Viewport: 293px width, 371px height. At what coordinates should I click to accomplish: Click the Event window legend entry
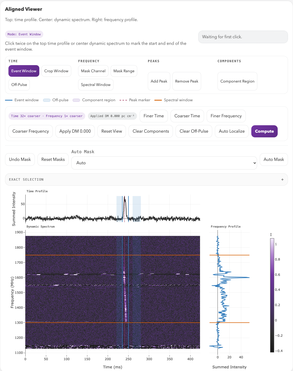(x=22, y=100)
